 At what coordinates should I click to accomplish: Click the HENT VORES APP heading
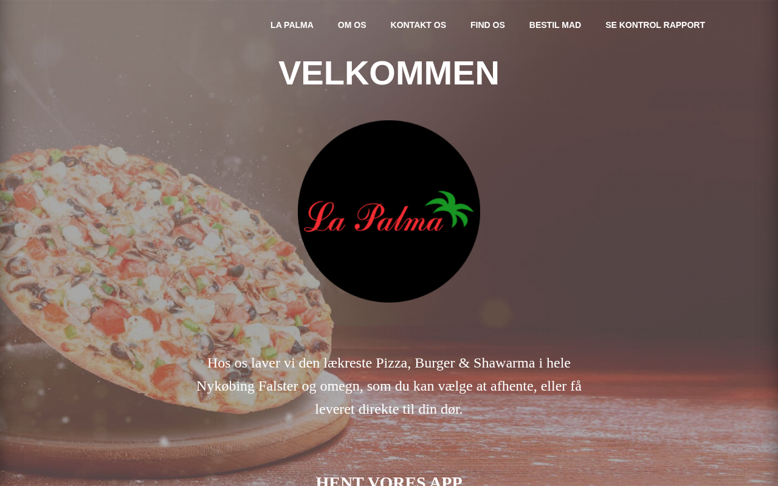click(389, 481)
